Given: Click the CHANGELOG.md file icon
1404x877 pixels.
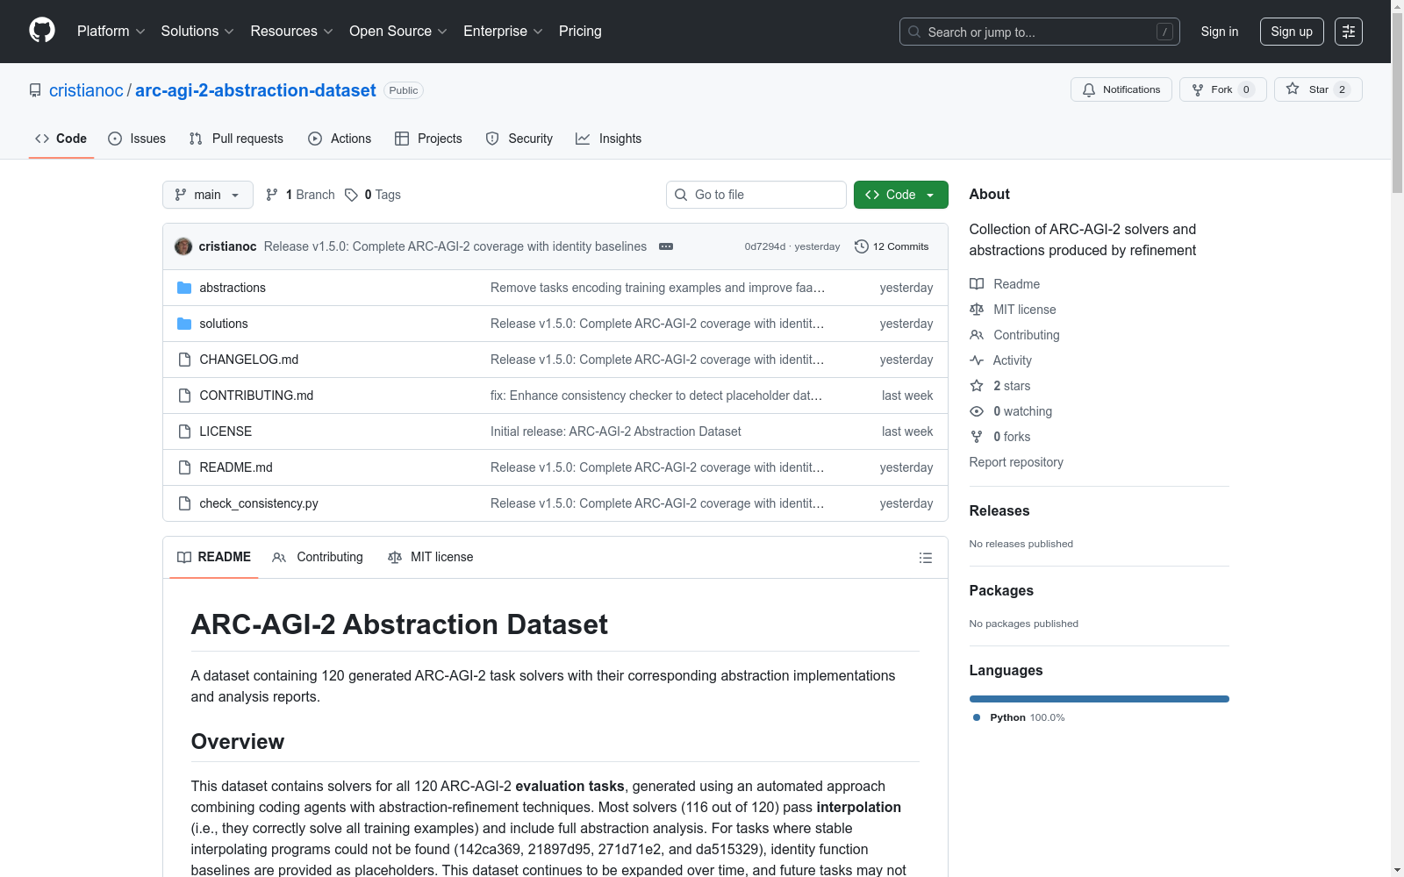Looking at the screenshot, I should click(184, 360).
